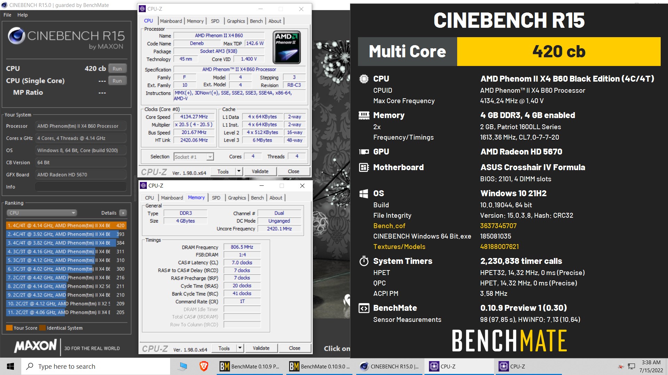Switch to CPU tab in lower CPU-Z
The width and height of the screenshot is (668, 375).
(x=150, y=198)
